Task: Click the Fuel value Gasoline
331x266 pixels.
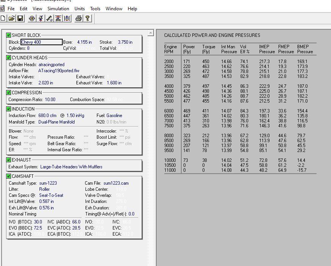Action: coord(114,116)
